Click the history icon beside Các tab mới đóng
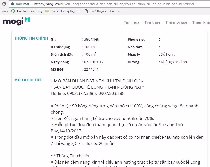The height and width of the screenshot is (167, 210). tap(13, 11)
